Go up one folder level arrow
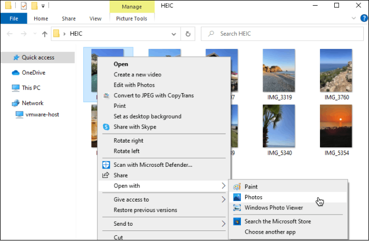This screenshot has width=369, height=241. [44, 34]
